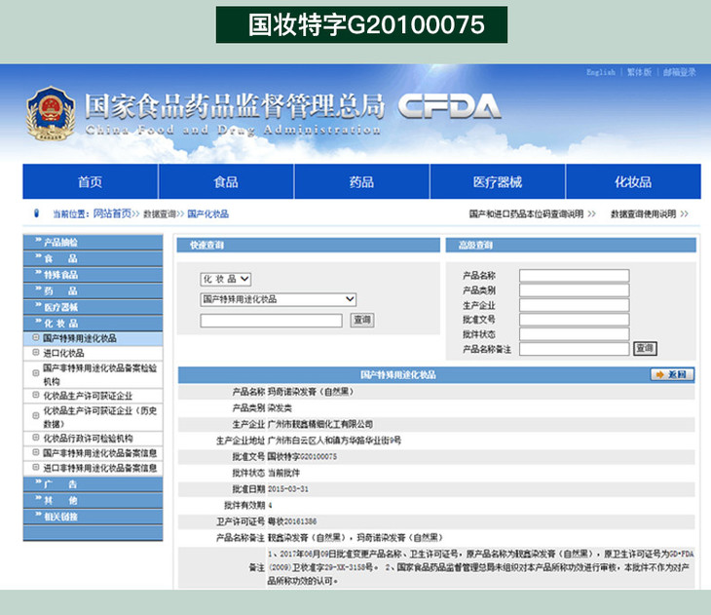Expand the 医疗器械 sidebar section
The image size is (711, 615).
92,307
